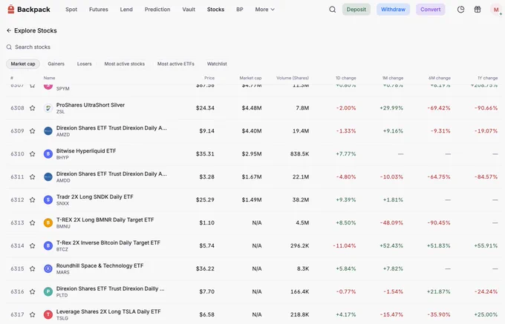
Task: Open the Backpack home logo
Action: coord(29,10)
